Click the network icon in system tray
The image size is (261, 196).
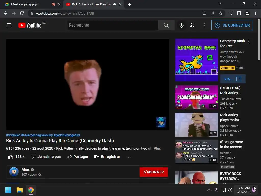tap(224, 190)
